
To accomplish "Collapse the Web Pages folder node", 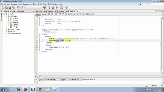I will pyautogui.click(x=6, y=16).
